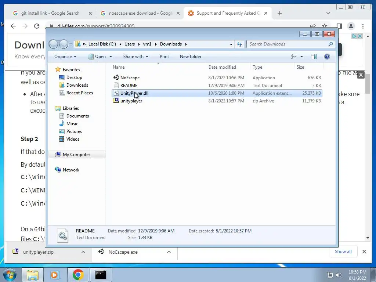The height and width of the screenshot is (282, 376).
Task: Expand NoEscape.exe download options
Action: [169, 252]
